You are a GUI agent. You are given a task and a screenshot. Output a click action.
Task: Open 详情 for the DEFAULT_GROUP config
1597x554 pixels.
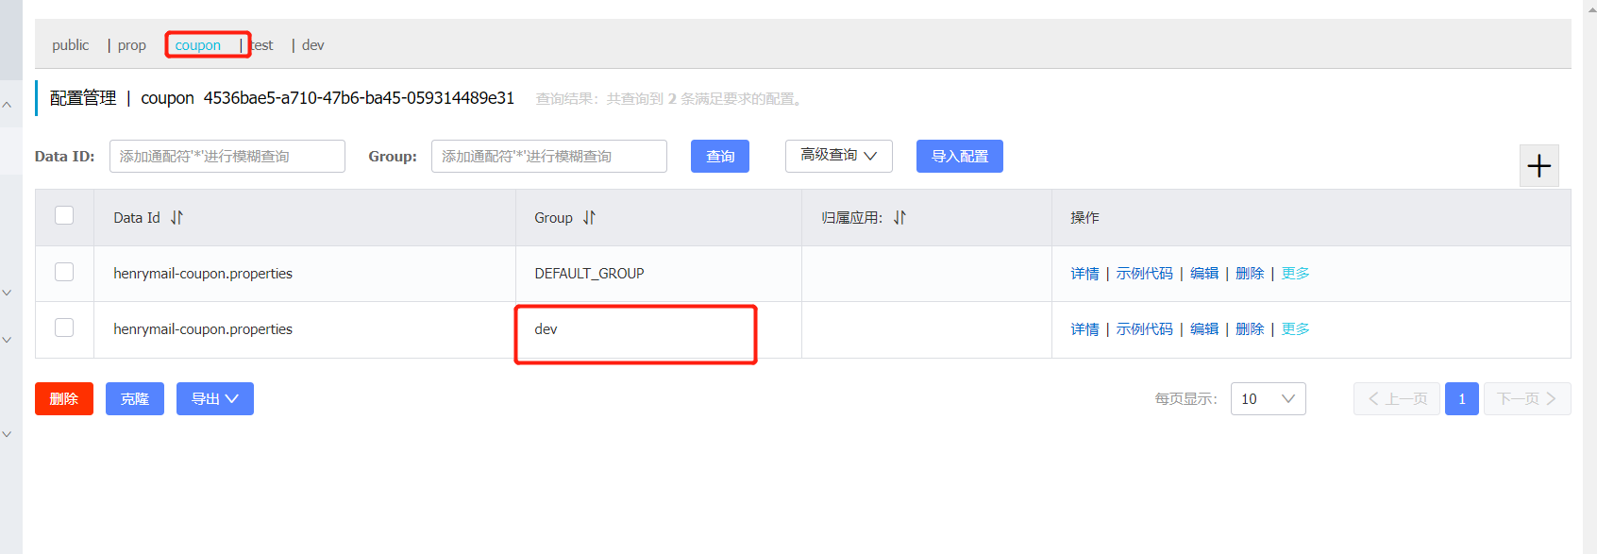(1084, 274)
